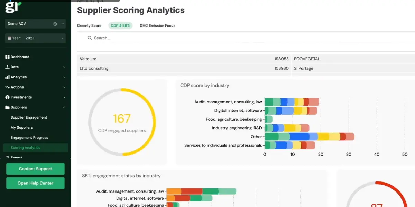Viewport: 415px width, 207px height.
Task: Expand the Analytics menu chevron
Action: 64,77
